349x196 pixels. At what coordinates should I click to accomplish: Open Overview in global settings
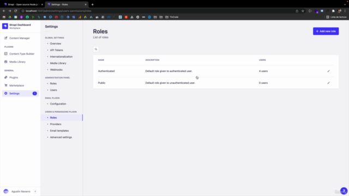click(x=56, y=44)
